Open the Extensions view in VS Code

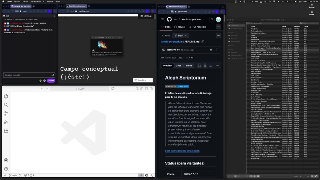[x=6, y=131]
